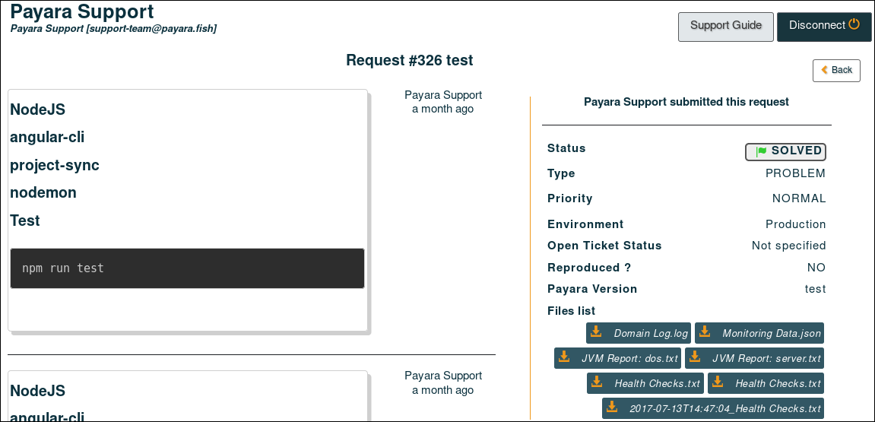
Task: Click the project-sync heading
Action: (x=55, y=165)
